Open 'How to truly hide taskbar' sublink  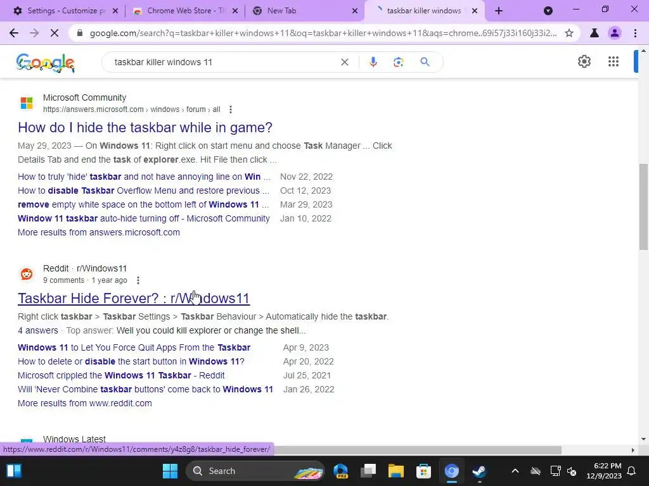click(144, 177)
